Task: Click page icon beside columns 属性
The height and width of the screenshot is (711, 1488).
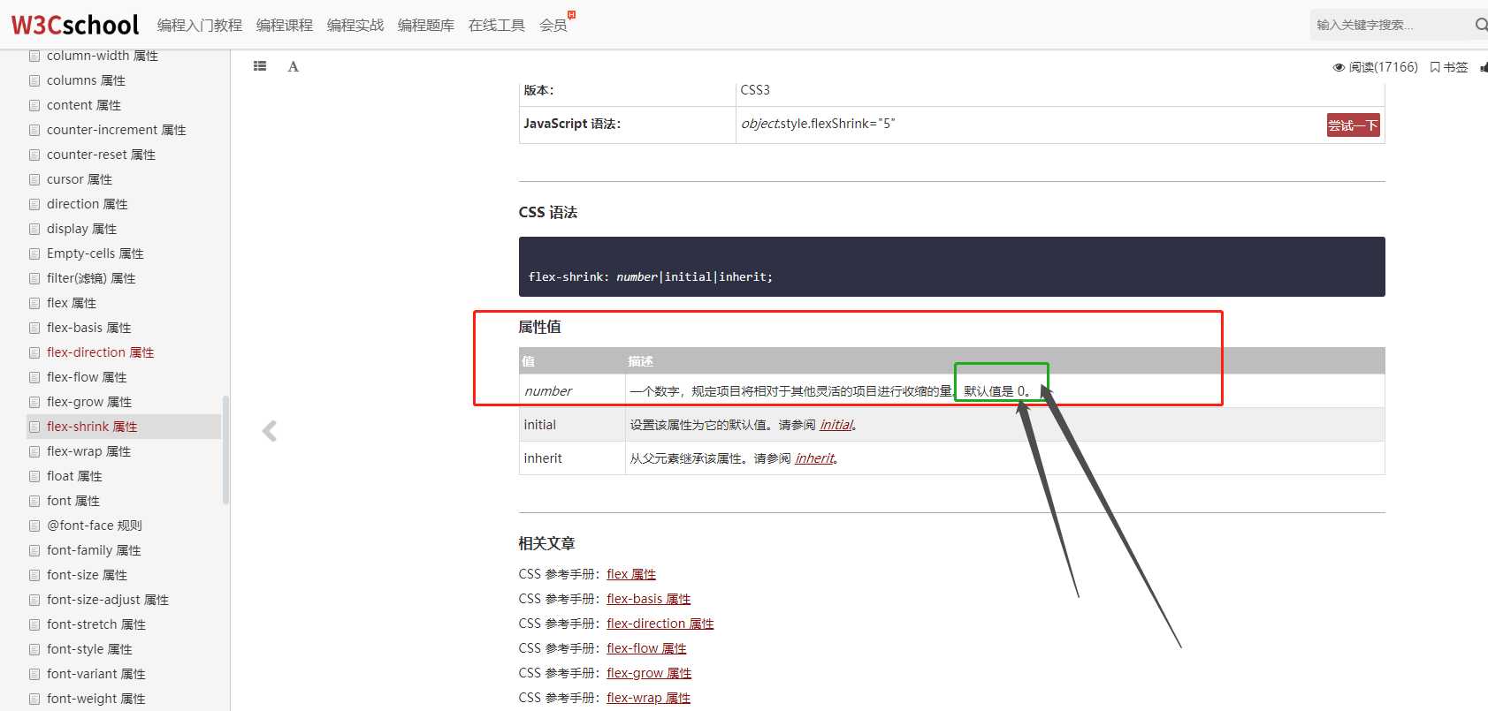Action: point(34,80)
